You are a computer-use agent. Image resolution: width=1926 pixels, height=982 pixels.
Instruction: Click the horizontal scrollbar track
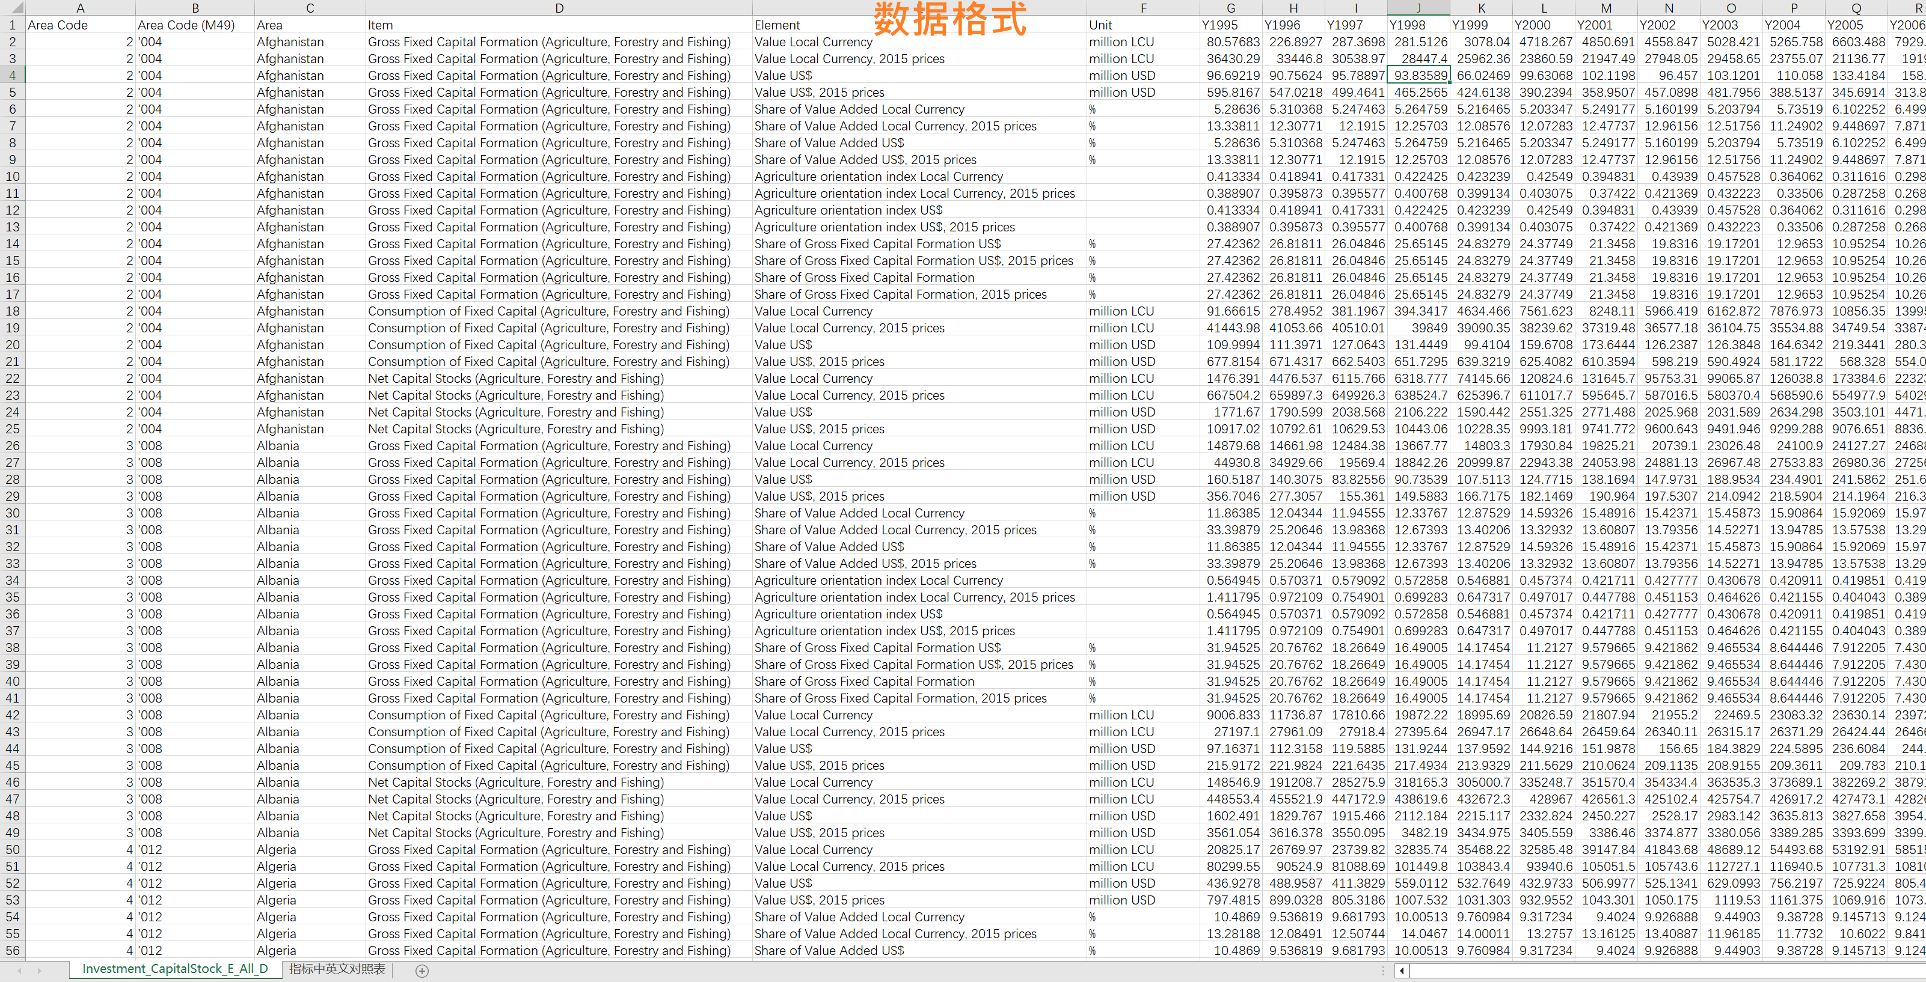[x=1667, y=970]
